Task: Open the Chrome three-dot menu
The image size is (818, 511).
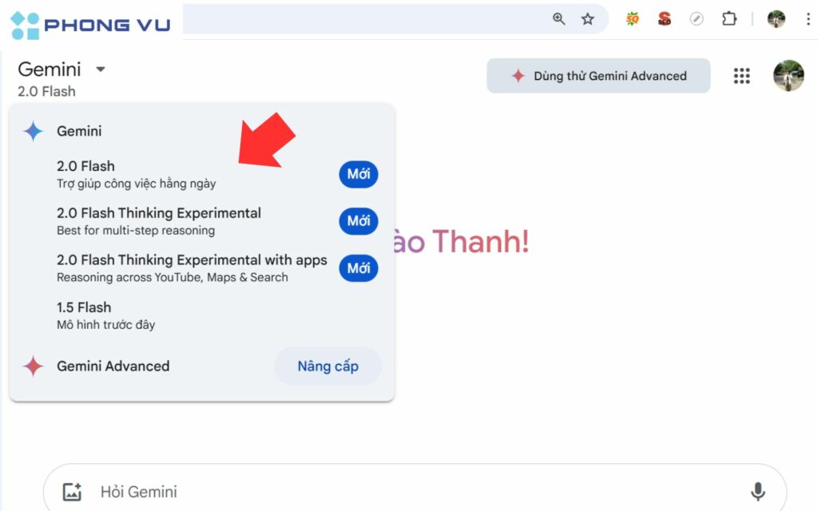Action: [x=808, y=18]
